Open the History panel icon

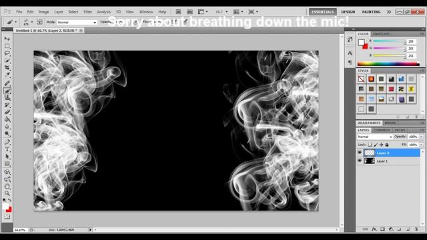(x=350, y=40)
